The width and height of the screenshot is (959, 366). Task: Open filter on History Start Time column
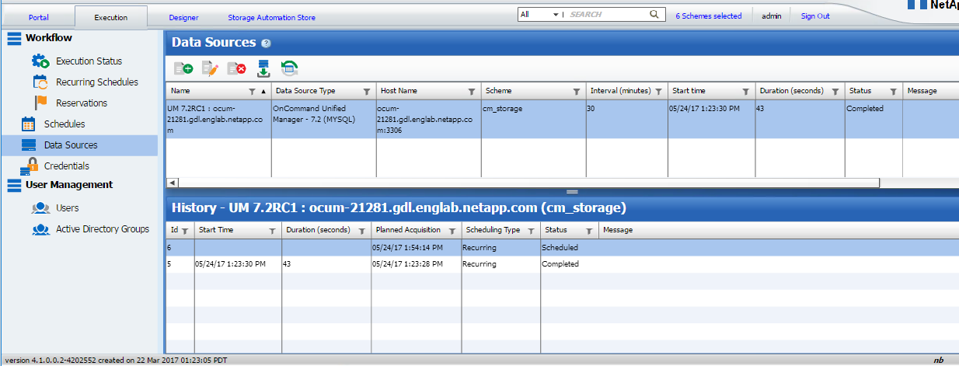pyautogui.click(x=272, y=231)
